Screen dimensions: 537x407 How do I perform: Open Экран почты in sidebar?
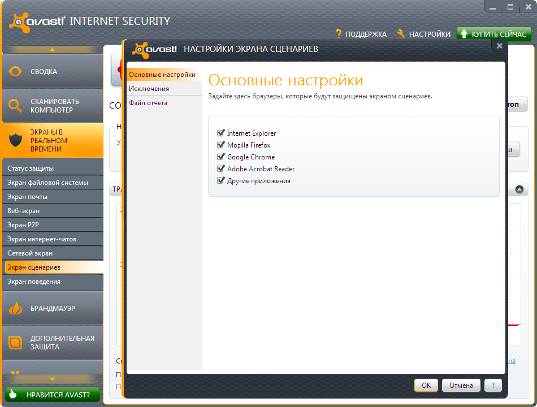pyautogui.click(x=53, y=197)
